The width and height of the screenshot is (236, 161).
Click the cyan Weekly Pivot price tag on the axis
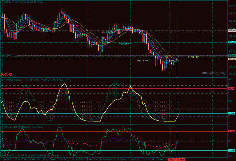(232, 42)
